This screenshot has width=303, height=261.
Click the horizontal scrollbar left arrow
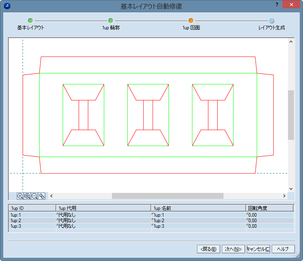click(51, 196)
